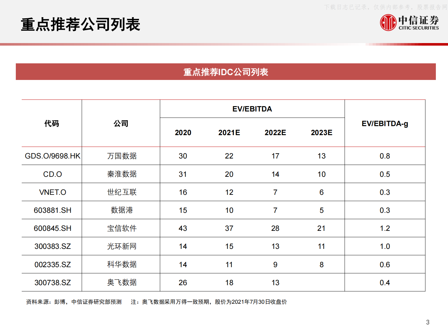Select company name 科华数据

pos(122,264)
